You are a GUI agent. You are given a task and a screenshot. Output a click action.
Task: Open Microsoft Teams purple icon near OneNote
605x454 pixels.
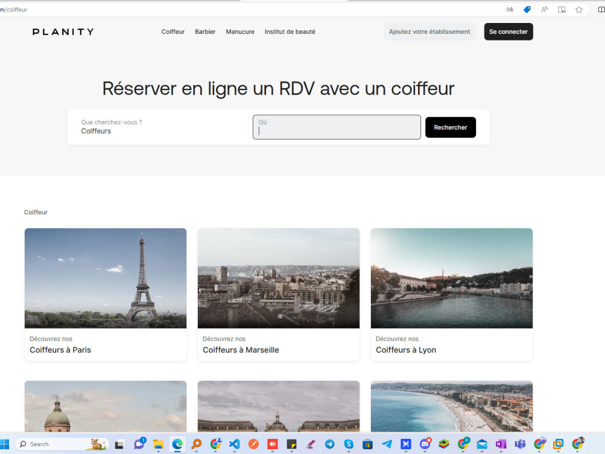pyautogui.click(x=520, y=444)
